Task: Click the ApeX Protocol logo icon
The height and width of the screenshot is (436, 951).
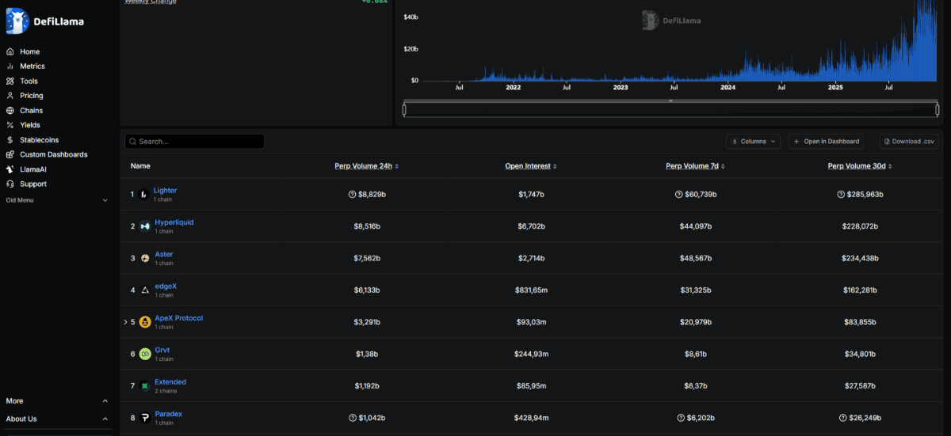Action: pyautogui.click(x=145, y=322)
